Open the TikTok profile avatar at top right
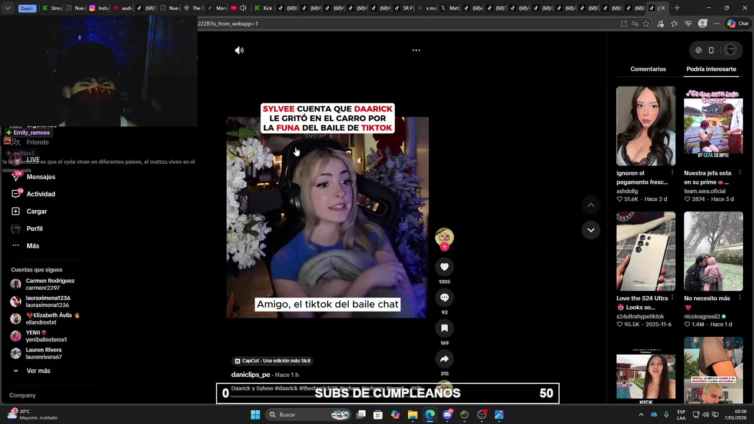 point(730,50)
